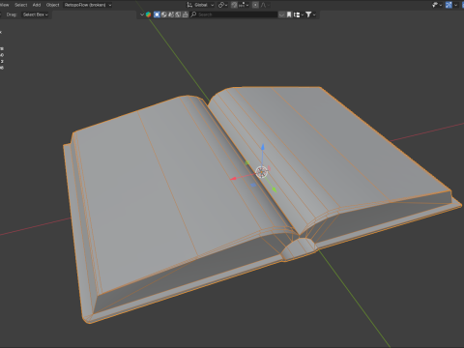The height and width of the screenshot is (348, 464).
Task: Click the fifth asset-filter icon next to search
Action: [x=185, y=14]
